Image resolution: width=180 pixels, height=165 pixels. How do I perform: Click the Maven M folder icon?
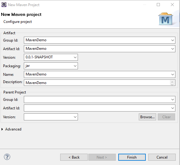coord(165,19)
